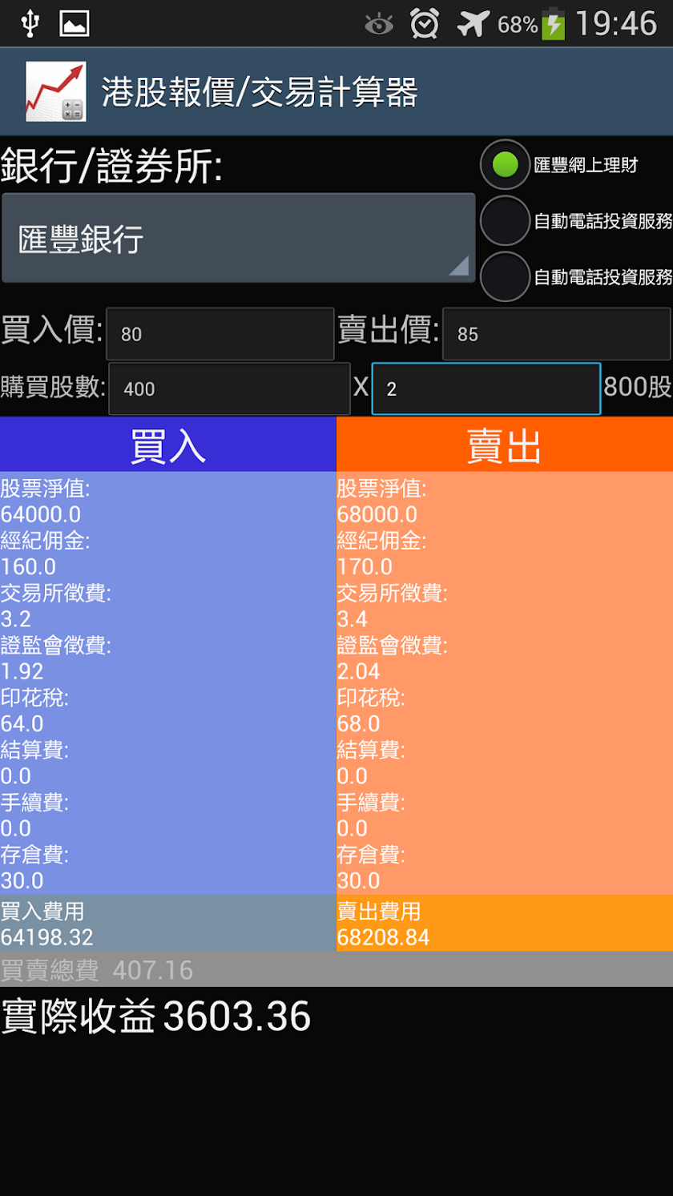Image resolution: width=673 pixels, height=1196 pixels.
Task: Open the 匯豐銀行 bank dropdown
Action: (x=239, y=239)
